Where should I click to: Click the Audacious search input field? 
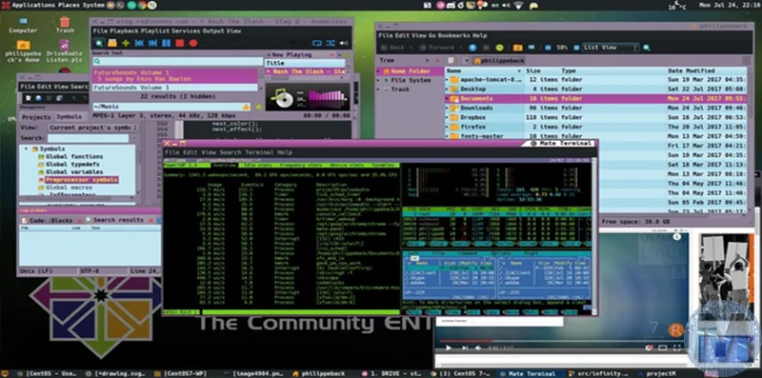(x=178, y=62)
